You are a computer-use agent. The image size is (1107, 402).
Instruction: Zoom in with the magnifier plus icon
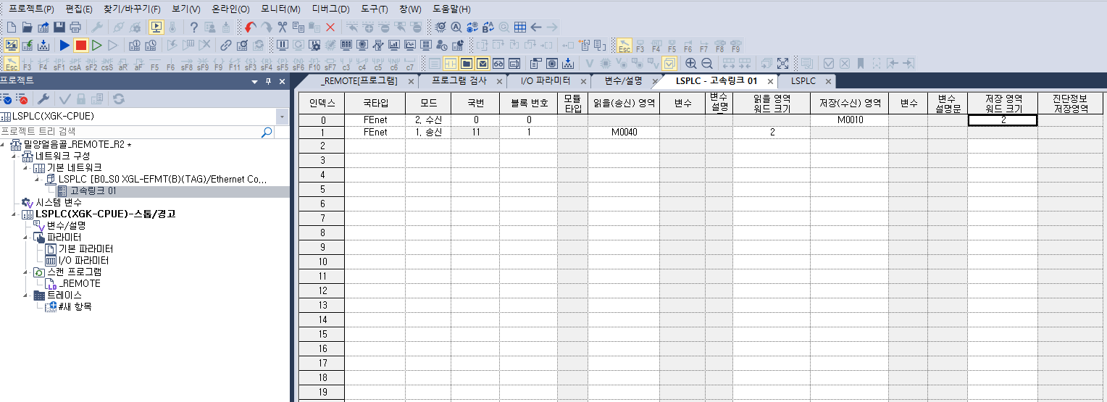tap(691, 64)
